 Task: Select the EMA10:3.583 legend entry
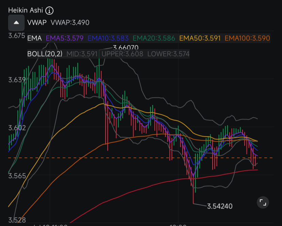[x=108, y=38]
